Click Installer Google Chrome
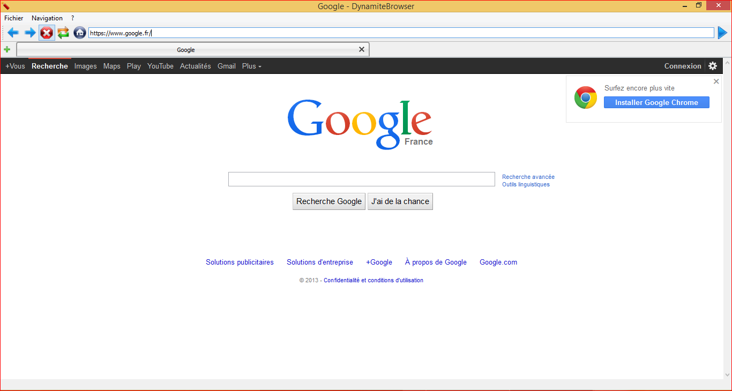The image size is (732, 391). (656, 102)
